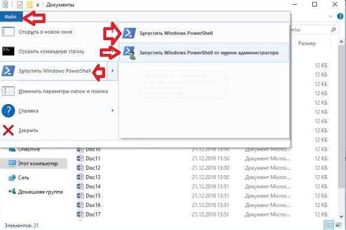Select Запустить Windows PowerShell in left menu
Image resolution: width=346 pixels, height=230 pixels.
tap(54, 71)
